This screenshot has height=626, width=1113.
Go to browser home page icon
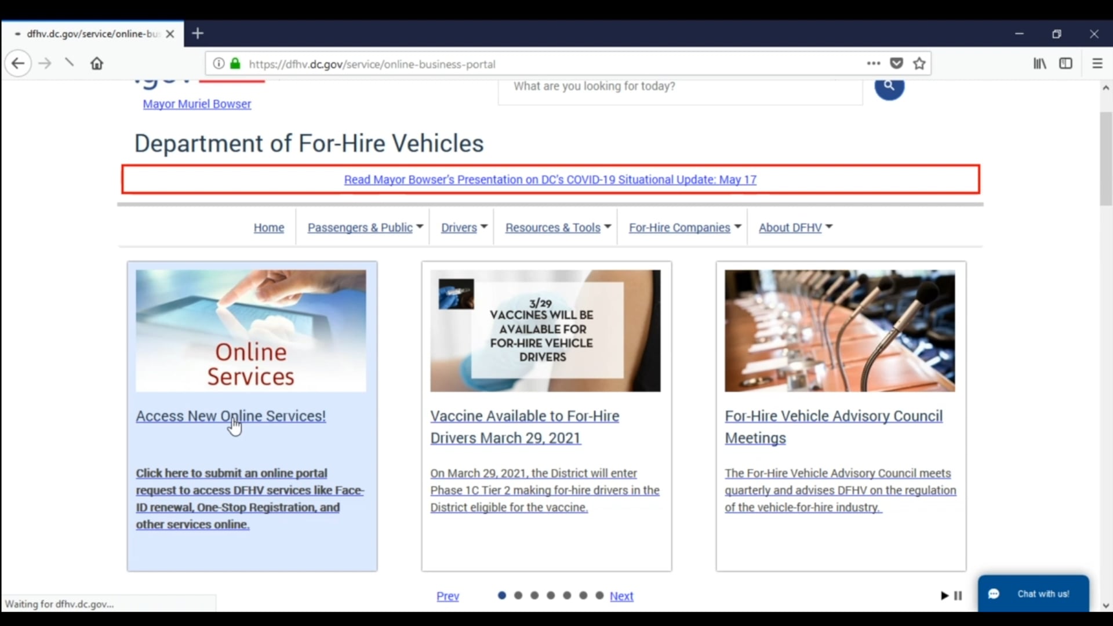96,63
